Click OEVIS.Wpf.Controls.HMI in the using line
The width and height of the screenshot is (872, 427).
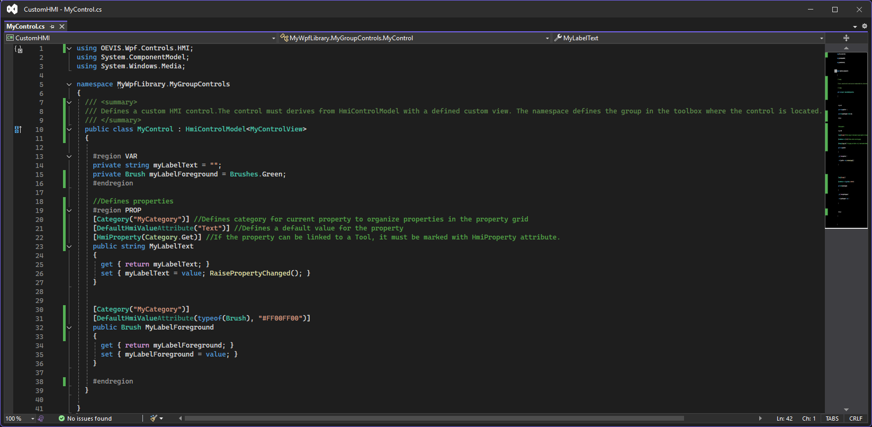pyautogui.click(x=145, y=48)
